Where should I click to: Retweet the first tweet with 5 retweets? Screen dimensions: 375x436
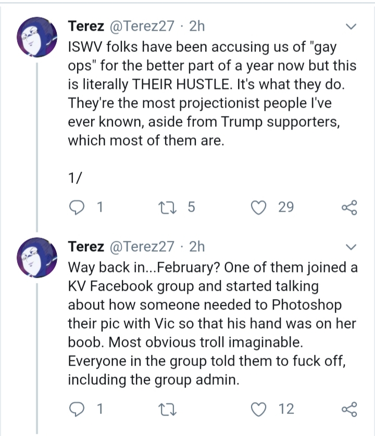[x=167, y=208]
